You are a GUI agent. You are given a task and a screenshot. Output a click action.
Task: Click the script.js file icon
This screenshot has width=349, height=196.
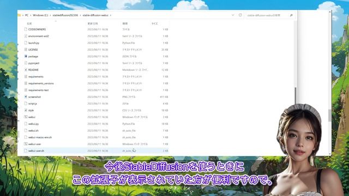(x=26, y=103)
